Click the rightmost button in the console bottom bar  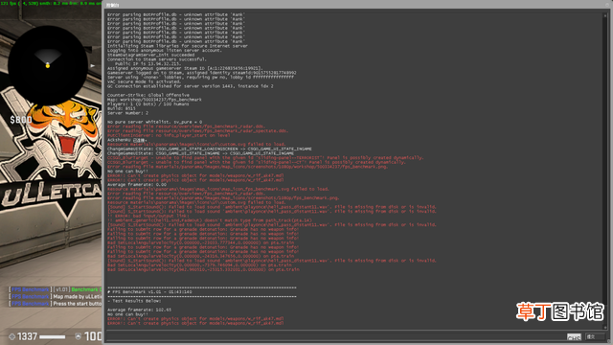[x=594, y=336]
